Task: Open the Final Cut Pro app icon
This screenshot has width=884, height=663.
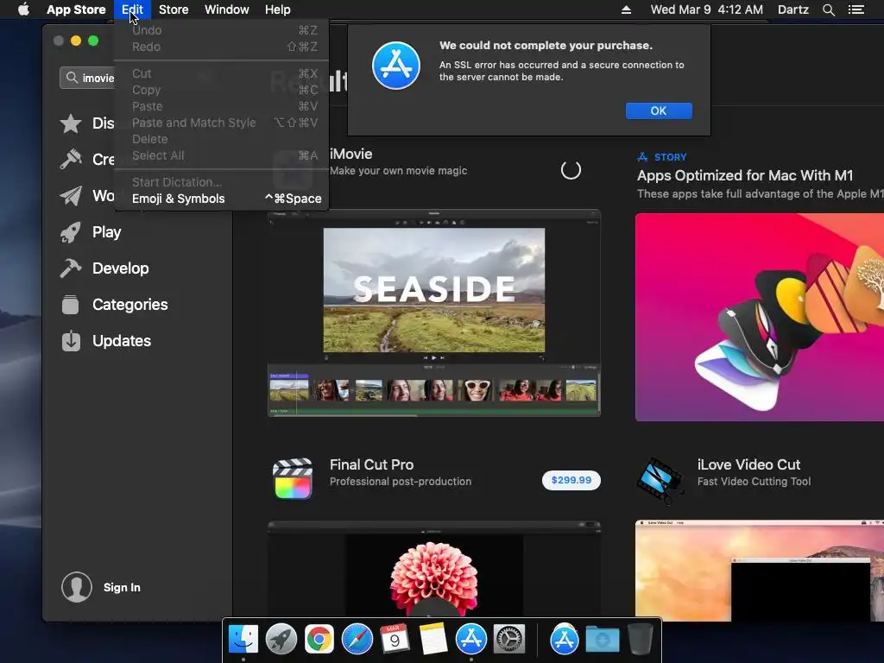Action: 293,478
